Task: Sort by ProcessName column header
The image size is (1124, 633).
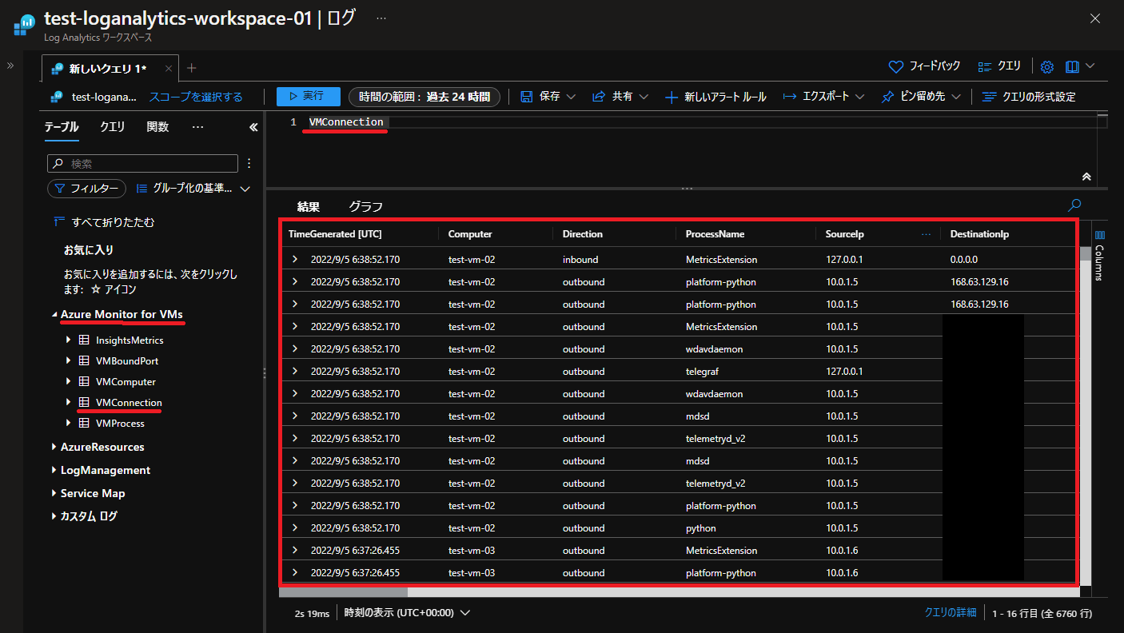Action: pos(715,234)
